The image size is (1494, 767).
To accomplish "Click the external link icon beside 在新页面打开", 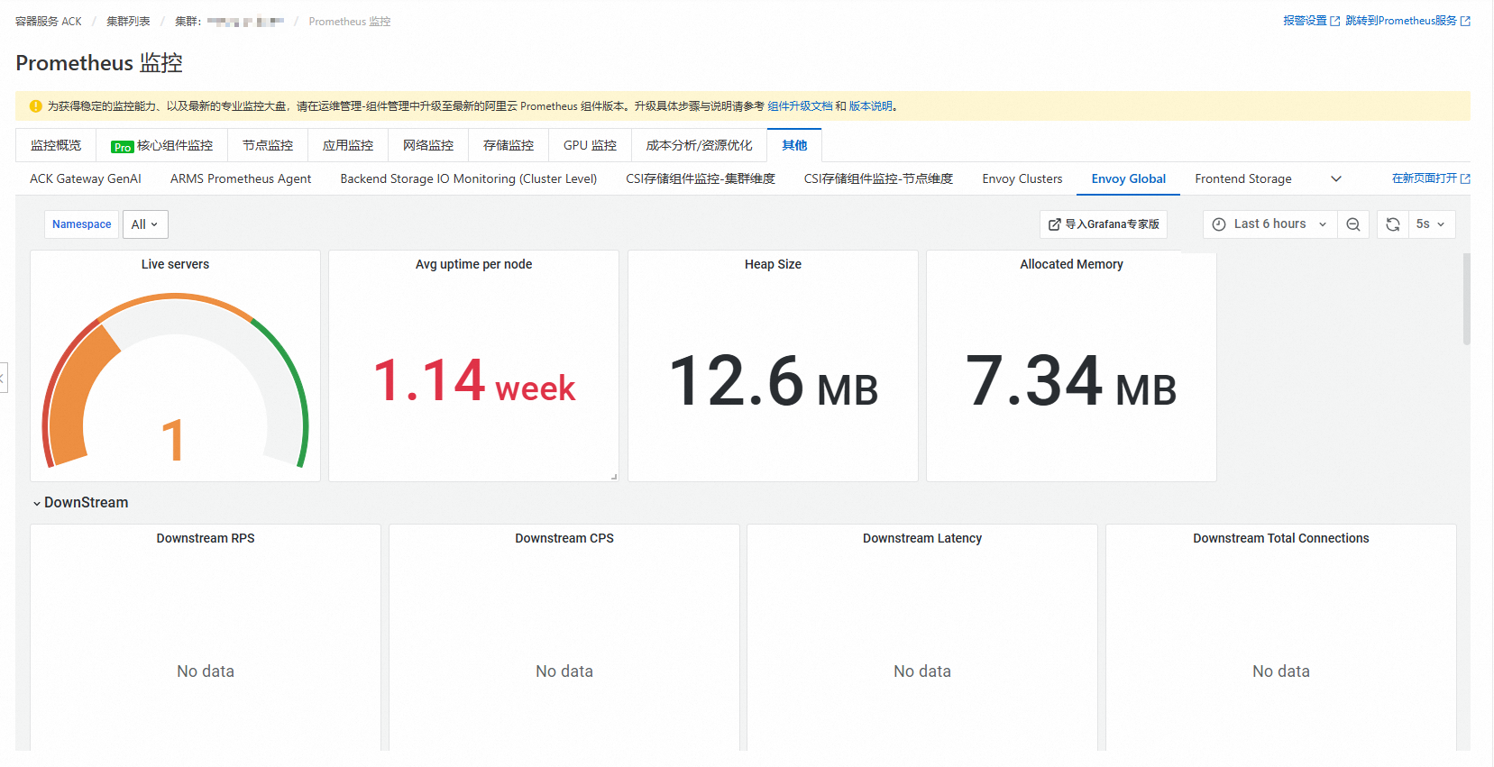I will coord(1465,178).
